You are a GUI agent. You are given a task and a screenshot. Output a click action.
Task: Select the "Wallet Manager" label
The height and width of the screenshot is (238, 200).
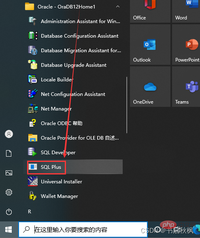click(60, 196)
